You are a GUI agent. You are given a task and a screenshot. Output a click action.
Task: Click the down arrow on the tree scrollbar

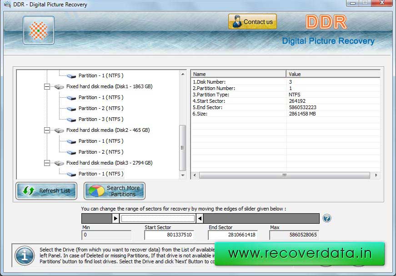183,176
